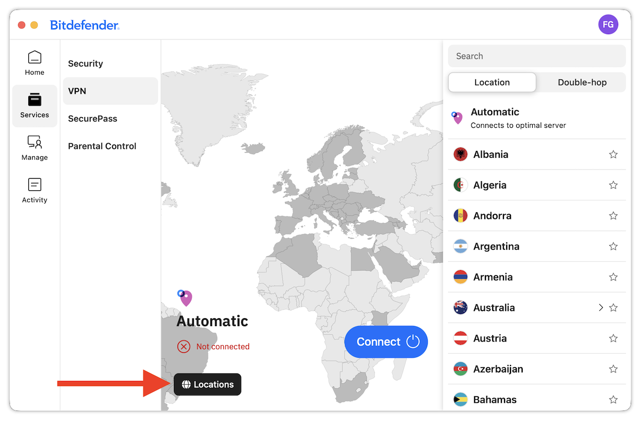
Task: Click the Armenia flag icon
Action: [x=460, y=277]
